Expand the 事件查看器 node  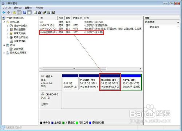8,30
